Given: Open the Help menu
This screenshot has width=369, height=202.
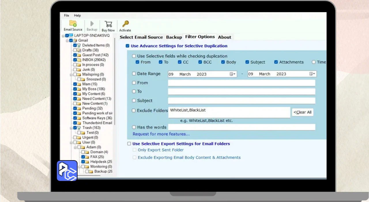Looking at the screenshot, I should [x=77, y=15].
